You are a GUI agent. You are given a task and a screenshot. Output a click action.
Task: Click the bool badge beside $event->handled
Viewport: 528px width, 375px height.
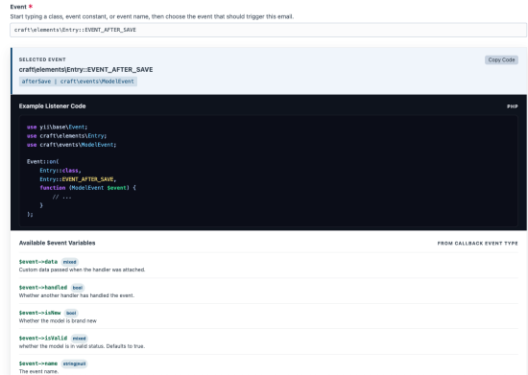pyautogui.click(x=78, y=288)
